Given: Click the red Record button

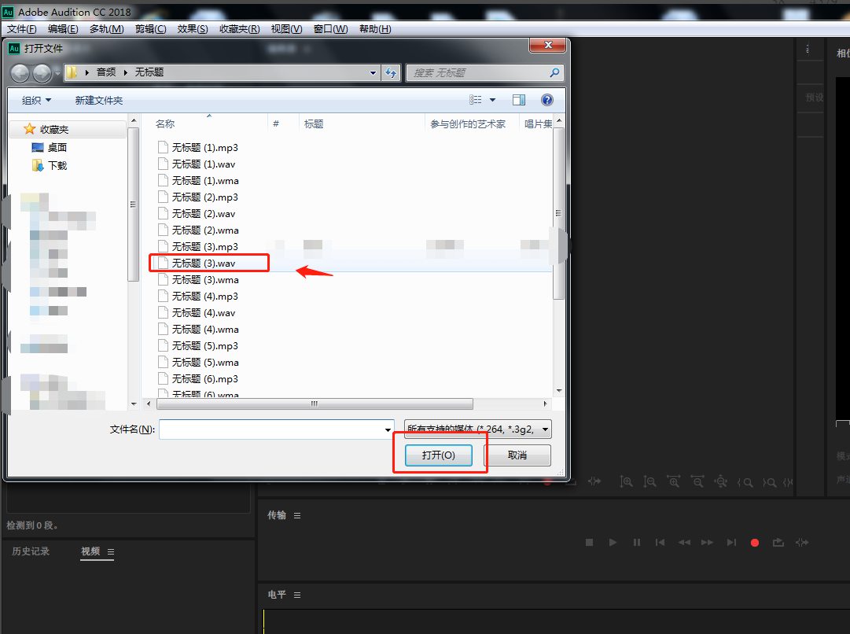Looking at the screenshot, I should 755,542.
